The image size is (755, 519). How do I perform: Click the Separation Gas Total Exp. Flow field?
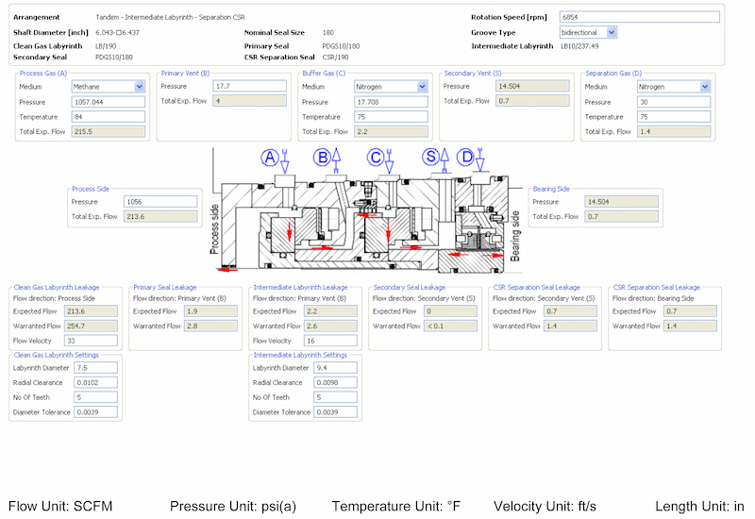tap(674, 131)
